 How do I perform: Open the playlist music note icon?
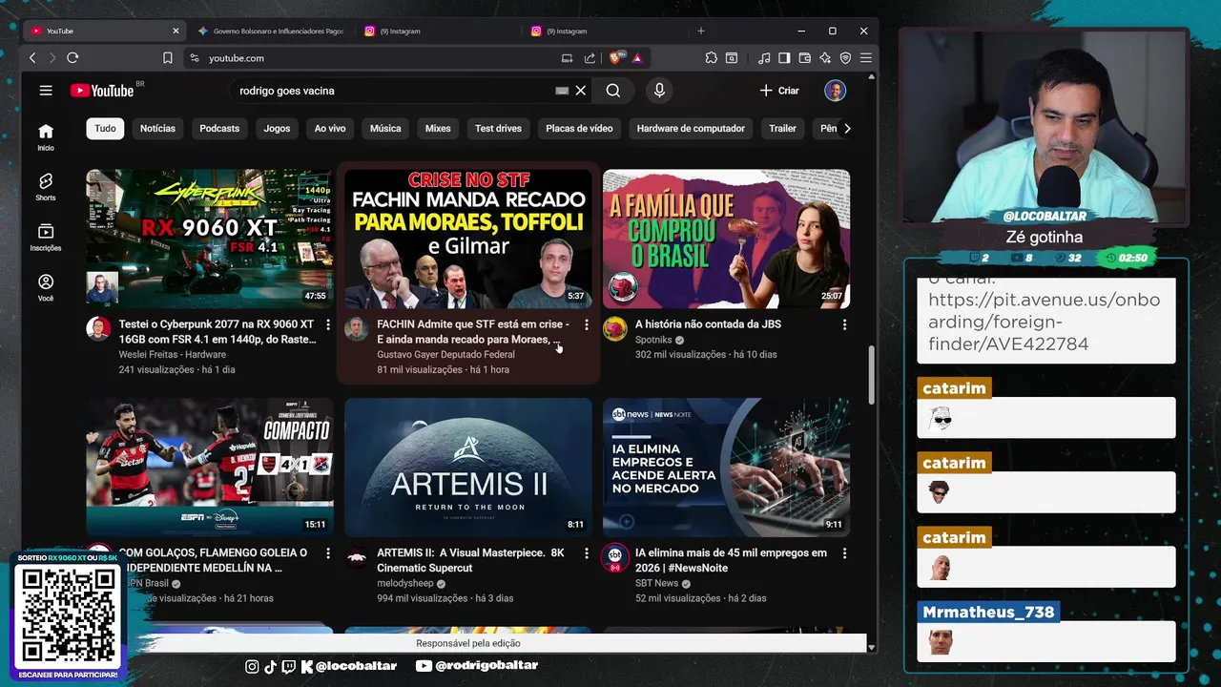point(764,58)
